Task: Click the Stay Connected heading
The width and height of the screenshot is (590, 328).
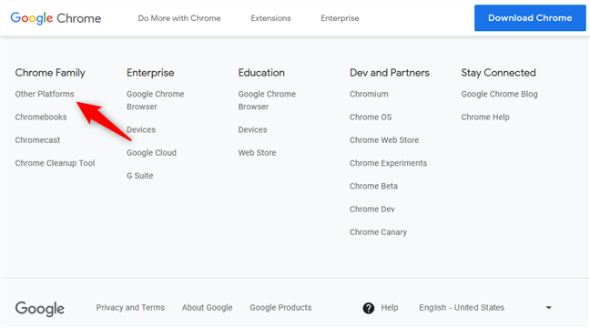Action: 499,73
